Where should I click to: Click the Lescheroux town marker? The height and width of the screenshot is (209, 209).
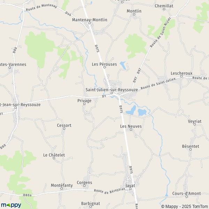(x=181, y=76)
